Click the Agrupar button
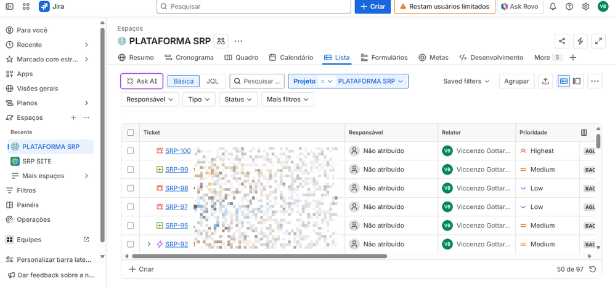 [x=517, y=81]
